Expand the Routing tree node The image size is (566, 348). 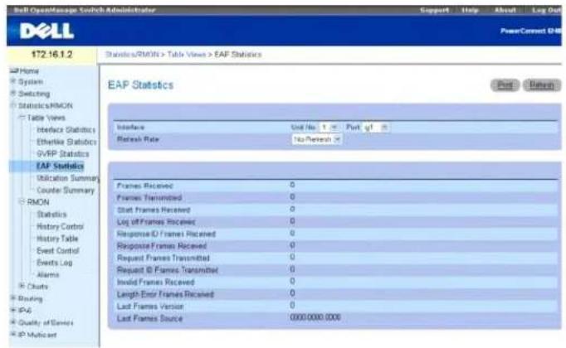(13, 298)
